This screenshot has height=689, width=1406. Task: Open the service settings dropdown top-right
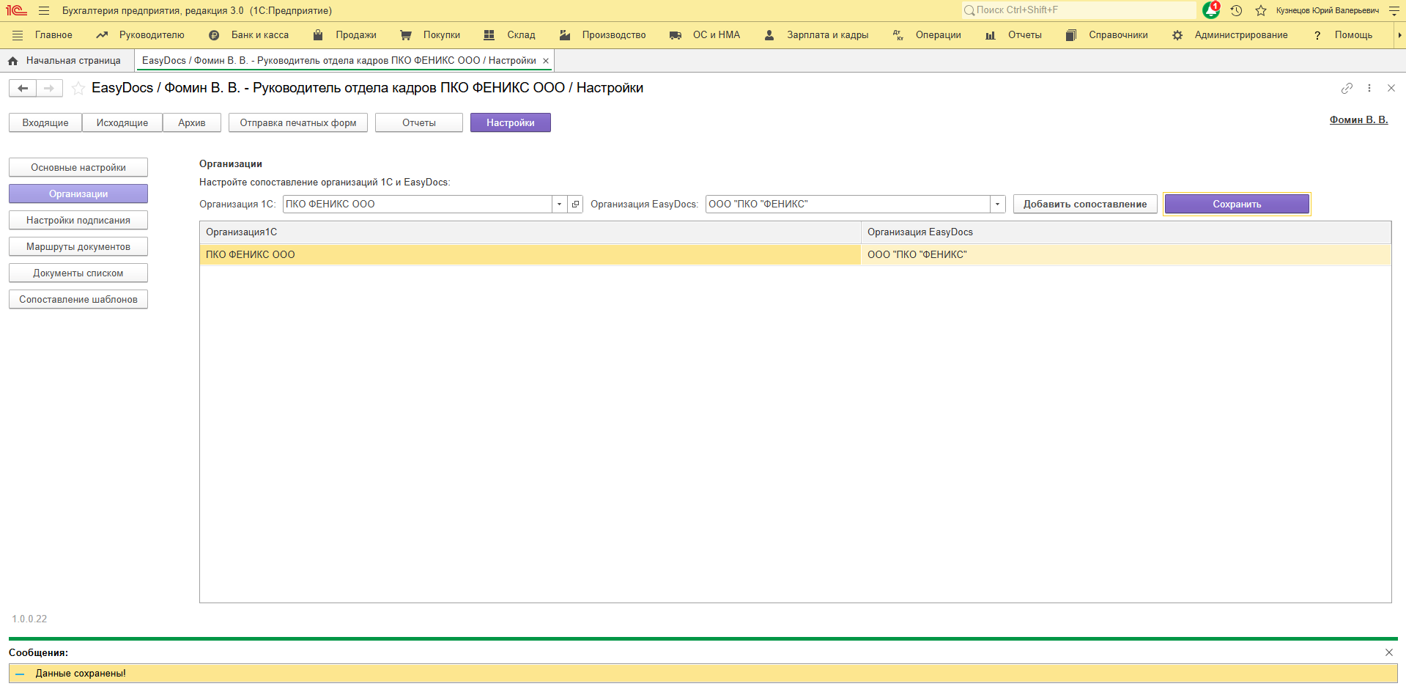point(1394,10)
